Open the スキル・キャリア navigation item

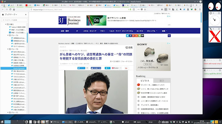pos(90,31)
